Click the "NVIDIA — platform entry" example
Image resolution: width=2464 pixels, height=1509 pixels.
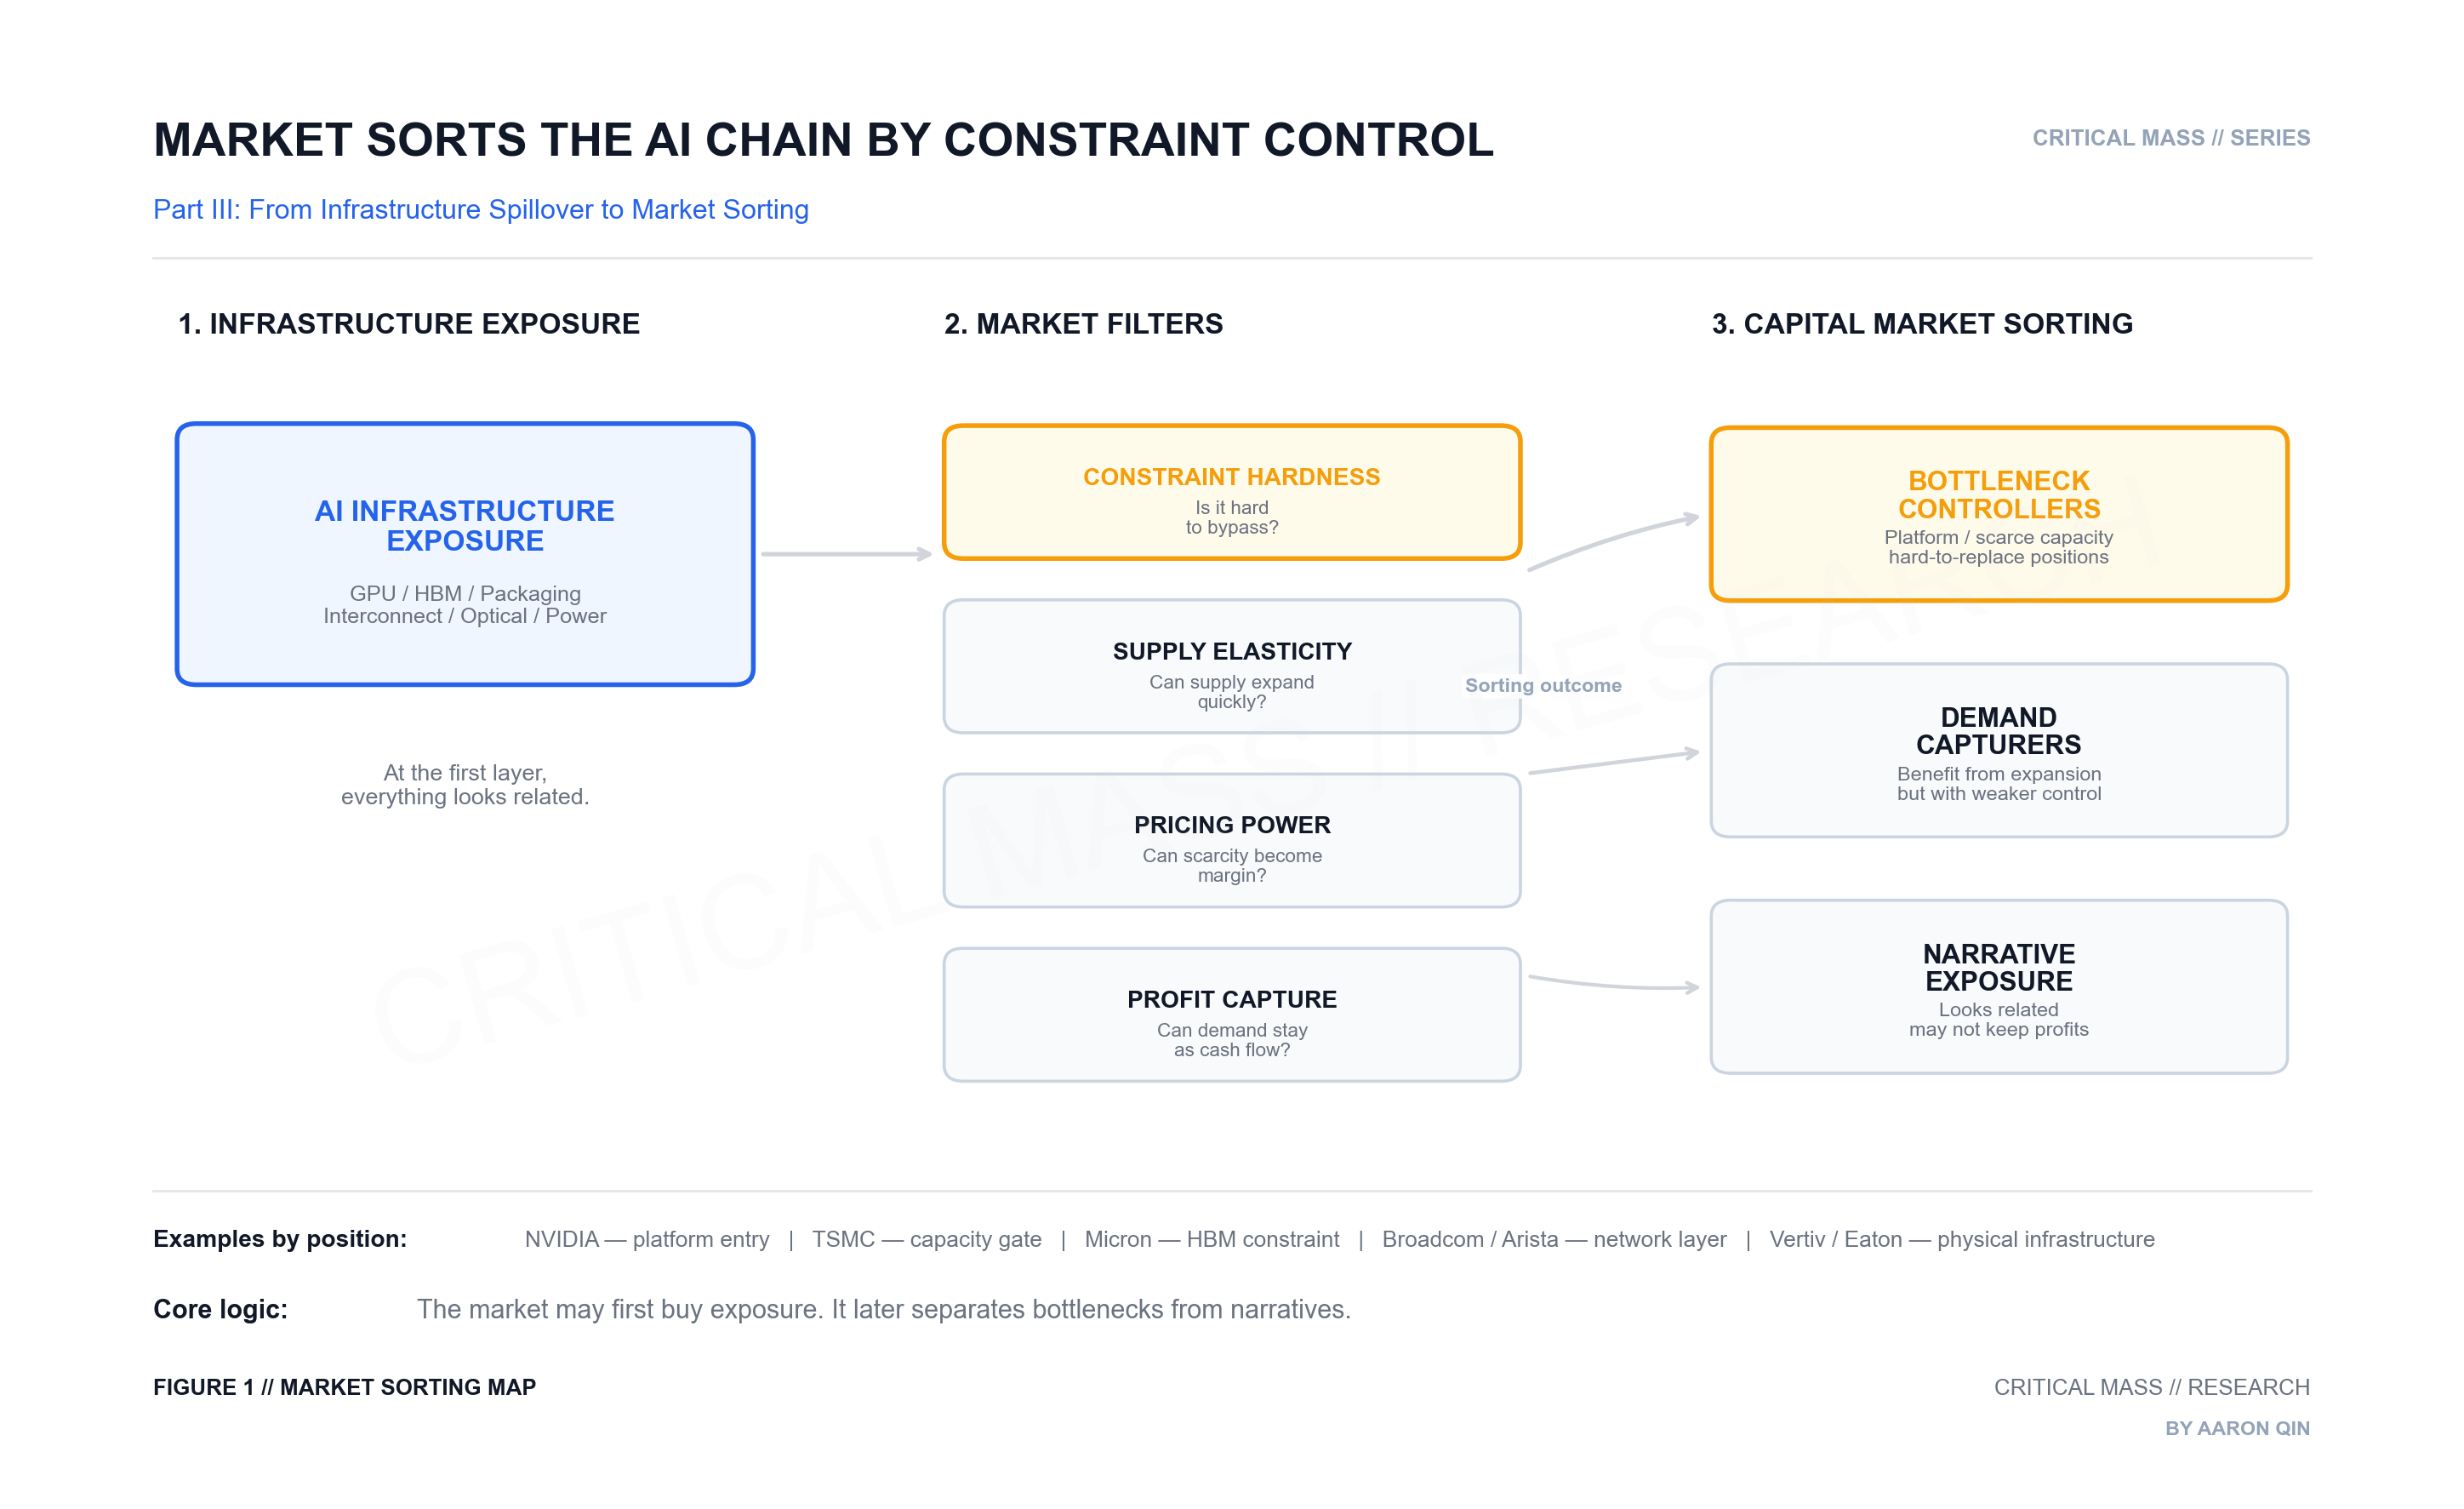[x=646, y=1239]
